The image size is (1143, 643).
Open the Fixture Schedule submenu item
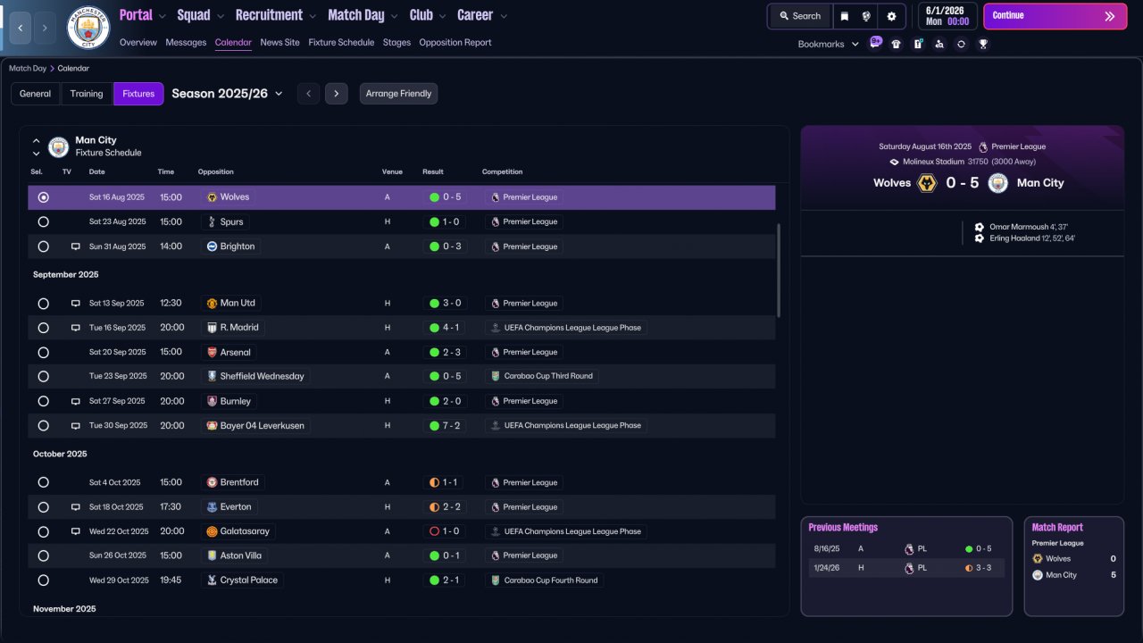click(341, 42)
